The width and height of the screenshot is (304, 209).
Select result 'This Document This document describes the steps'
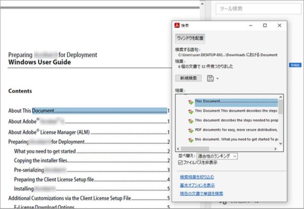point(236,111)
